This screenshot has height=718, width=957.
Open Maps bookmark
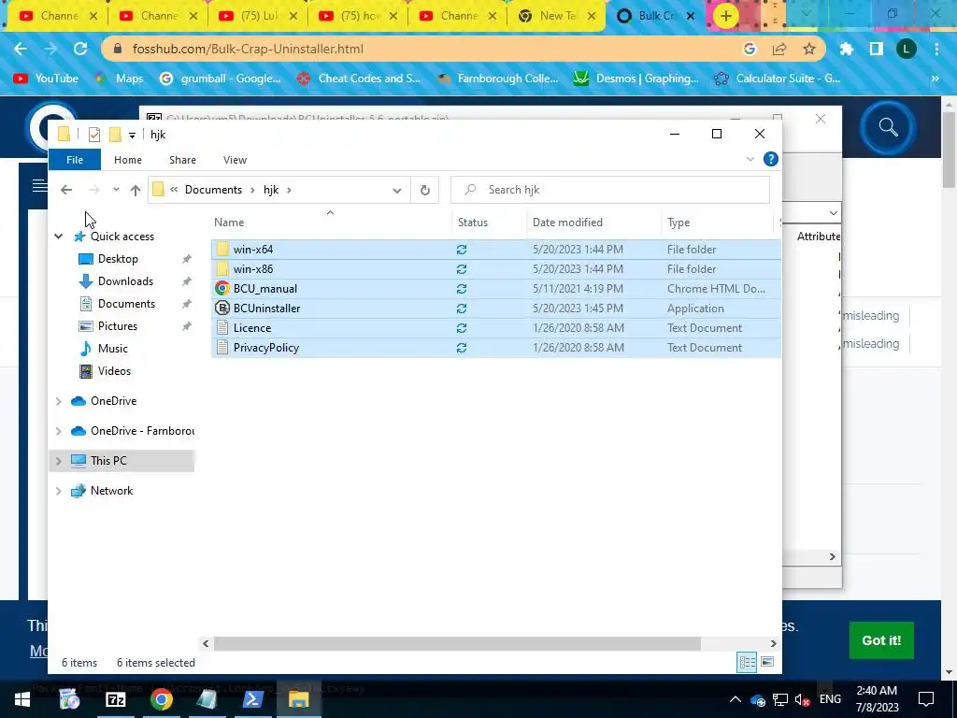(120, 79)
